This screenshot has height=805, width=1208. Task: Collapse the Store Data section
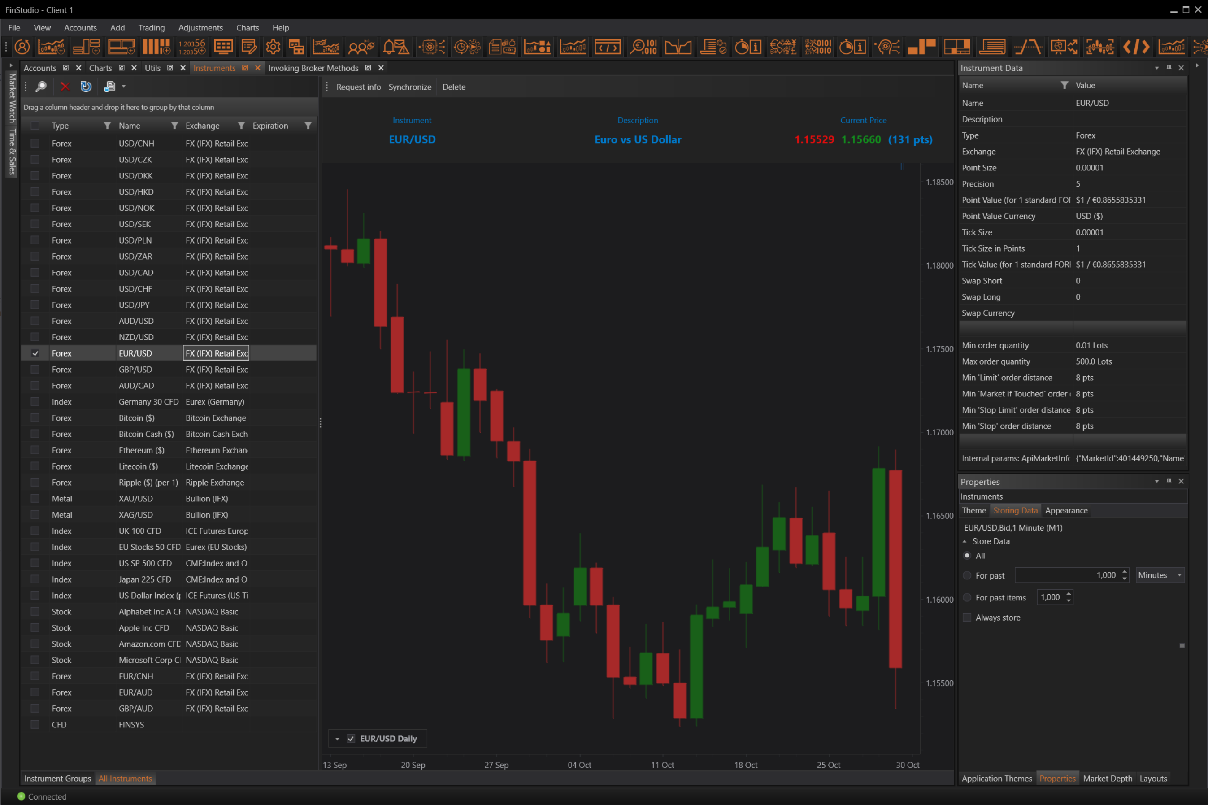click(x=965, y=542)
